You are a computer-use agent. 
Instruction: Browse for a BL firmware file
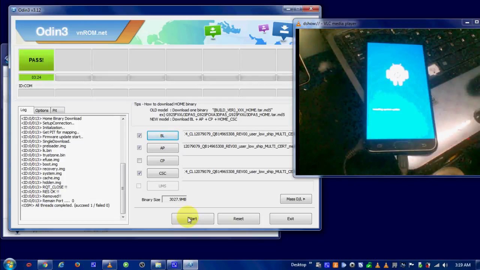(x=162, y=136)
